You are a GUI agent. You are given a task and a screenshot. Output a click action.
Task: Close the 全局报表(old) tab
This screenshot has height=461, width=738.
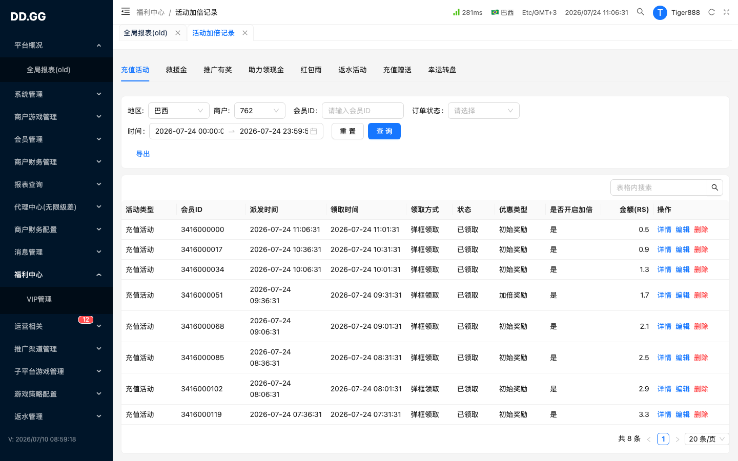178,33
